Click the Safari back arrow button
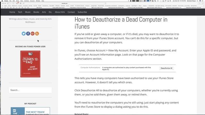 click(x=8, y=4)
